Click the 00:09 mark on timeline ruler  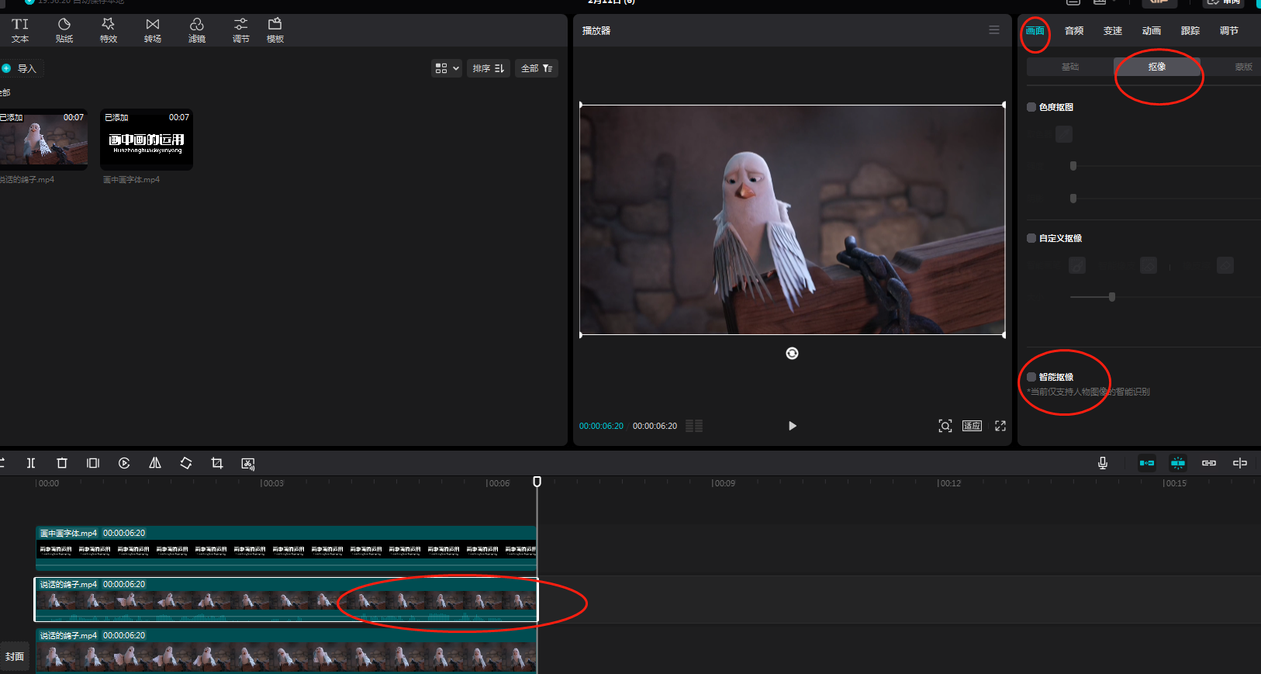pos(724,483)
